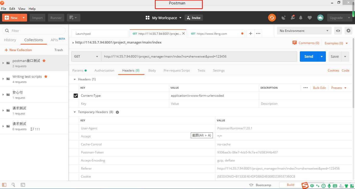The image size is (355, 189).
Task: Open the wrench settings icon in header
Action: point(293,18)
